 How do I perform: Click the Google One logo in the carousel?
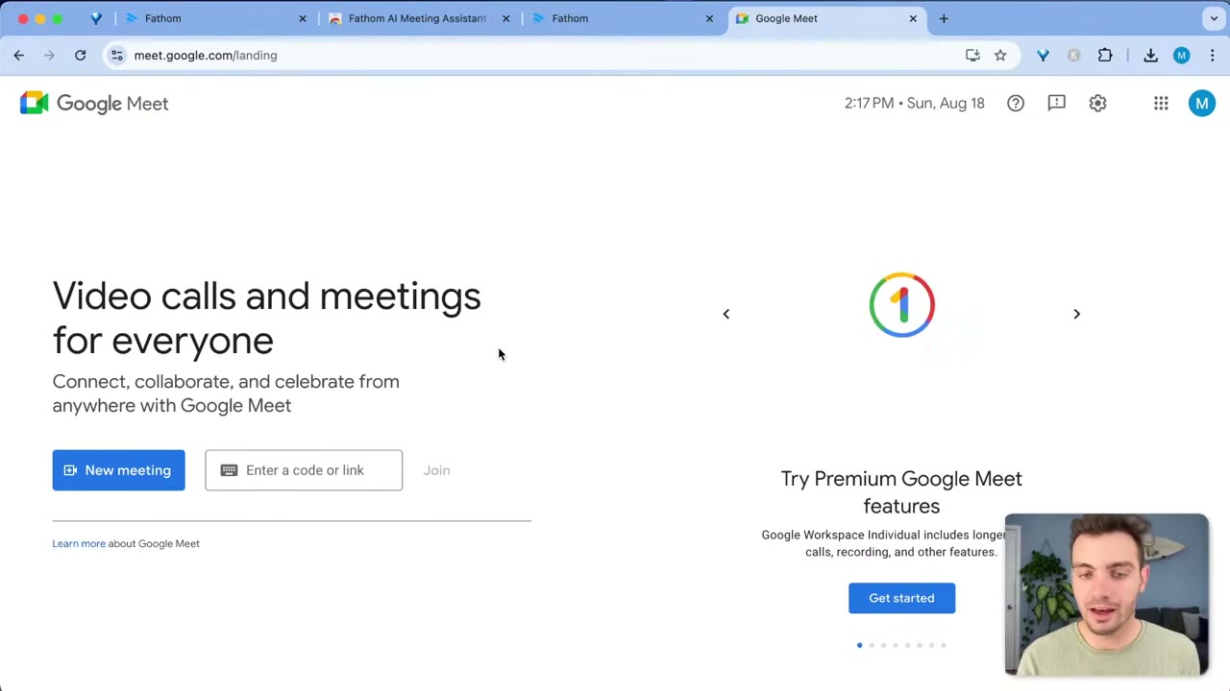pos(901,305)
